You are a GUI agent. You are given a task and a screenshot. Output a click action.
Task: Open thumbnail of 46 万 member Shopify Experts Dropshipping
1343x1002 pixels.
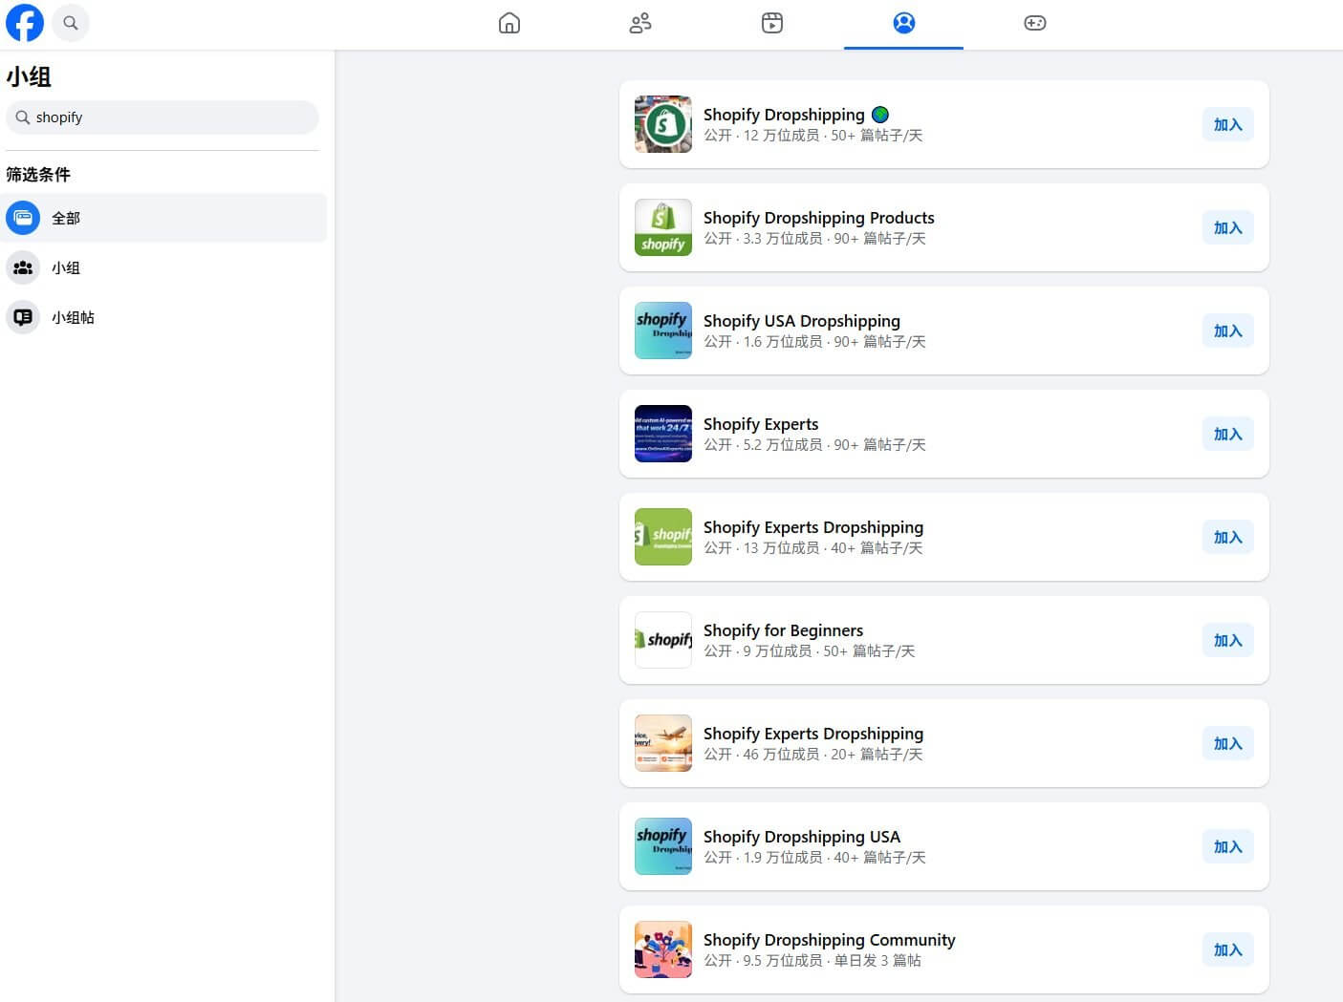663,743
